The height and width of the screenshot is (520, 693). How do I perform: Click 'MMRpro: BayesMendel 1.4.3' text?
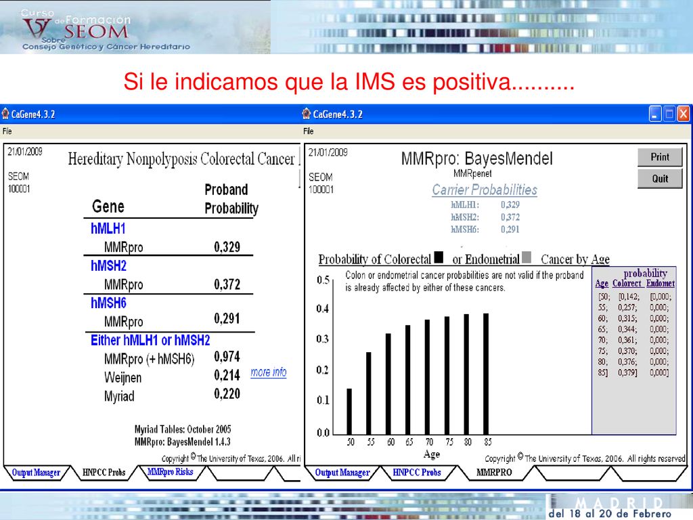coord(183,441)
